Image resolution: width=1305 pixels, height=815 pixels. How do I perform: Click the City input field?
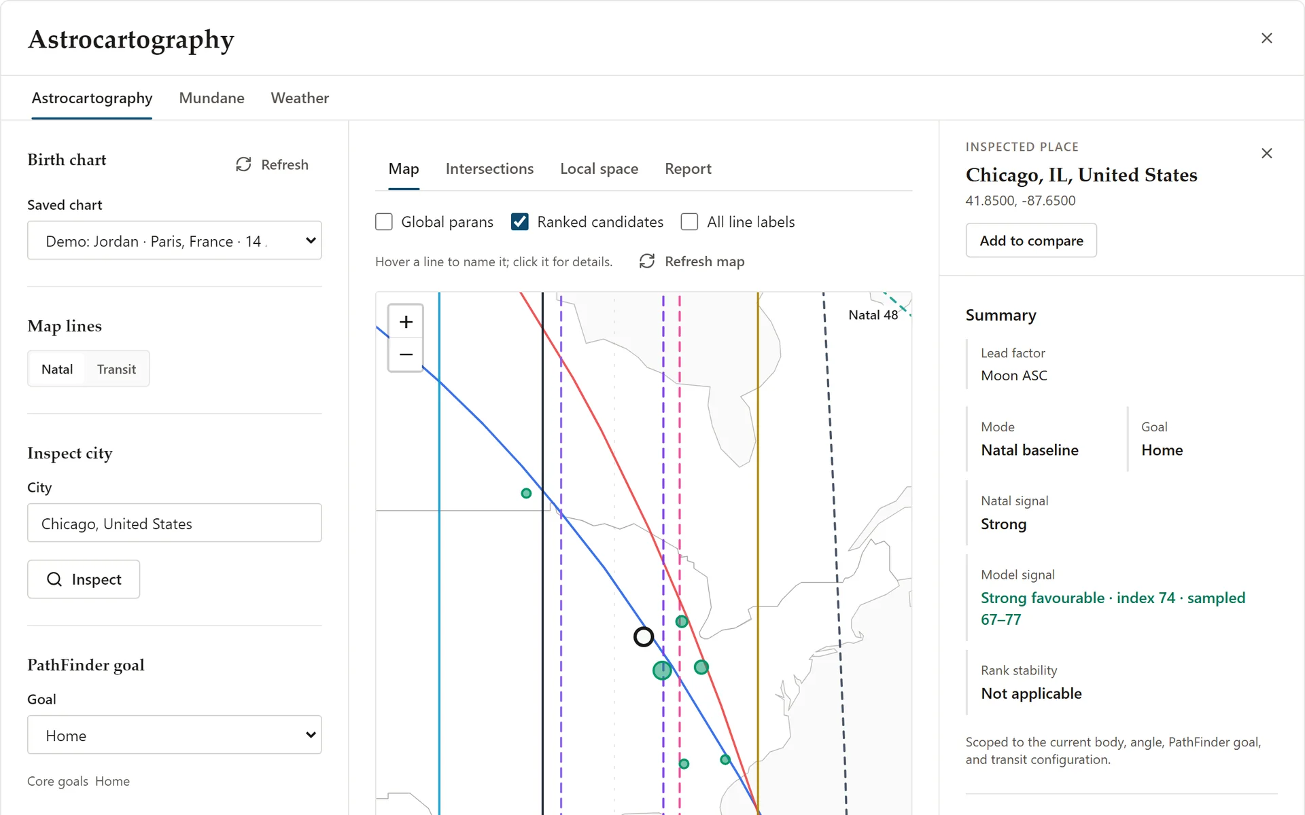pos(174,523)
